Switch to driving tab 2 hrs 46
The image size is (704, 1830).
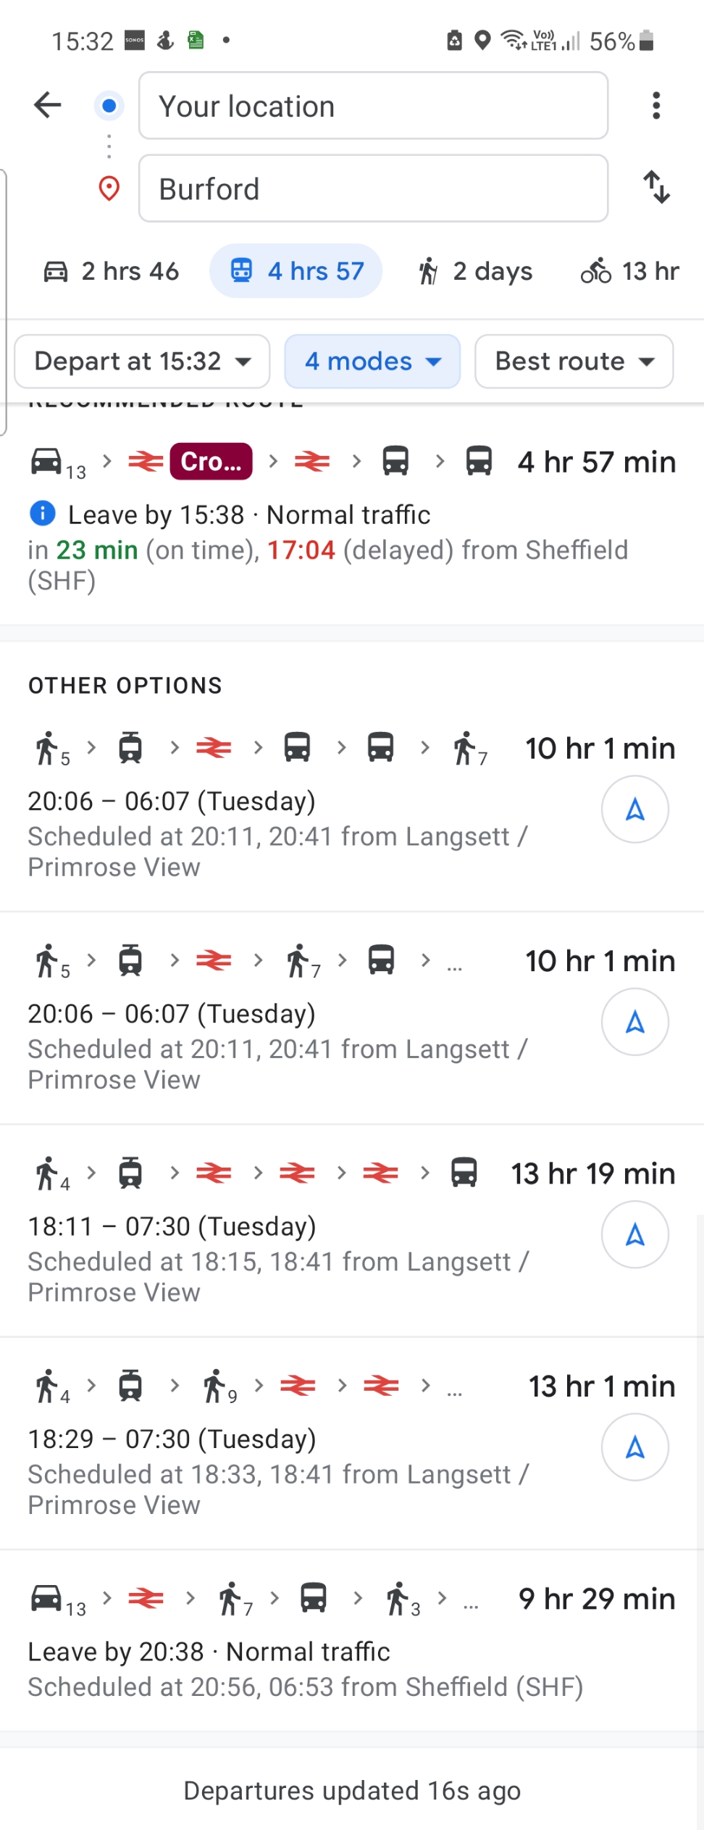tap(112, 271)
